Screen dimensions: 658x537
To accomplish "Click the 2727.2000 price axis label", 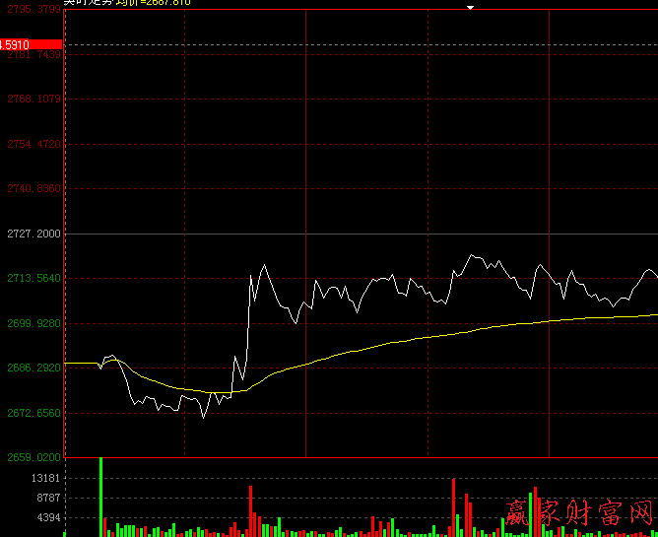I will click(x=33, y=234).
